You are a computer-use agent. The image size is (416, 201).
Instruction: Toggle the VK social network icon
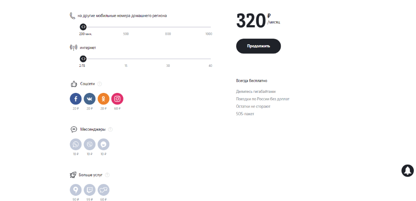(x=90, y=99)
